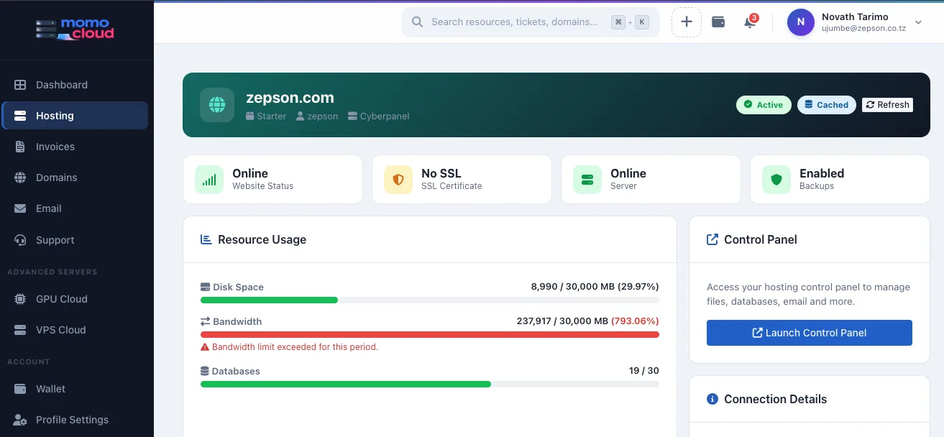Screen dimensions: 944x437
Task: Click the Invoices document icon
Action: point(20,147)
